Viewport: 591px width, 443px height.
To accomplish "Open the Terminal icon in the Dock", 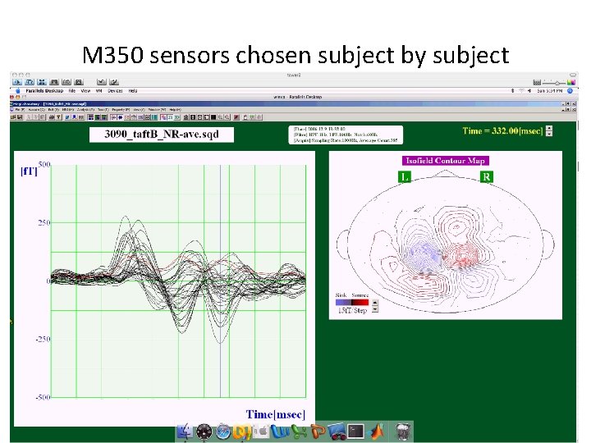I will pos(355,432).
